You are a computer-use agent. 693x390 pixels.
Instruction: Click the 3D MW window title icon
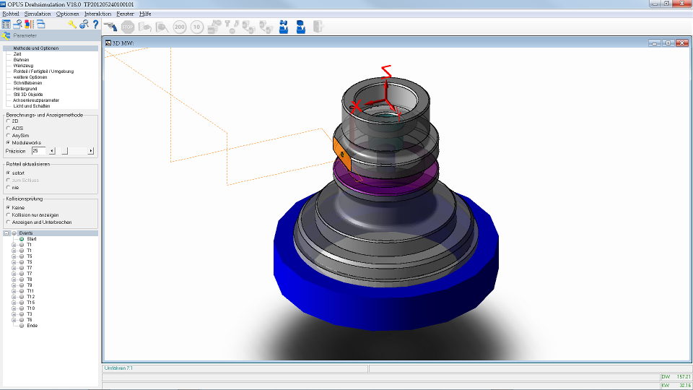[x=108, y=43]
